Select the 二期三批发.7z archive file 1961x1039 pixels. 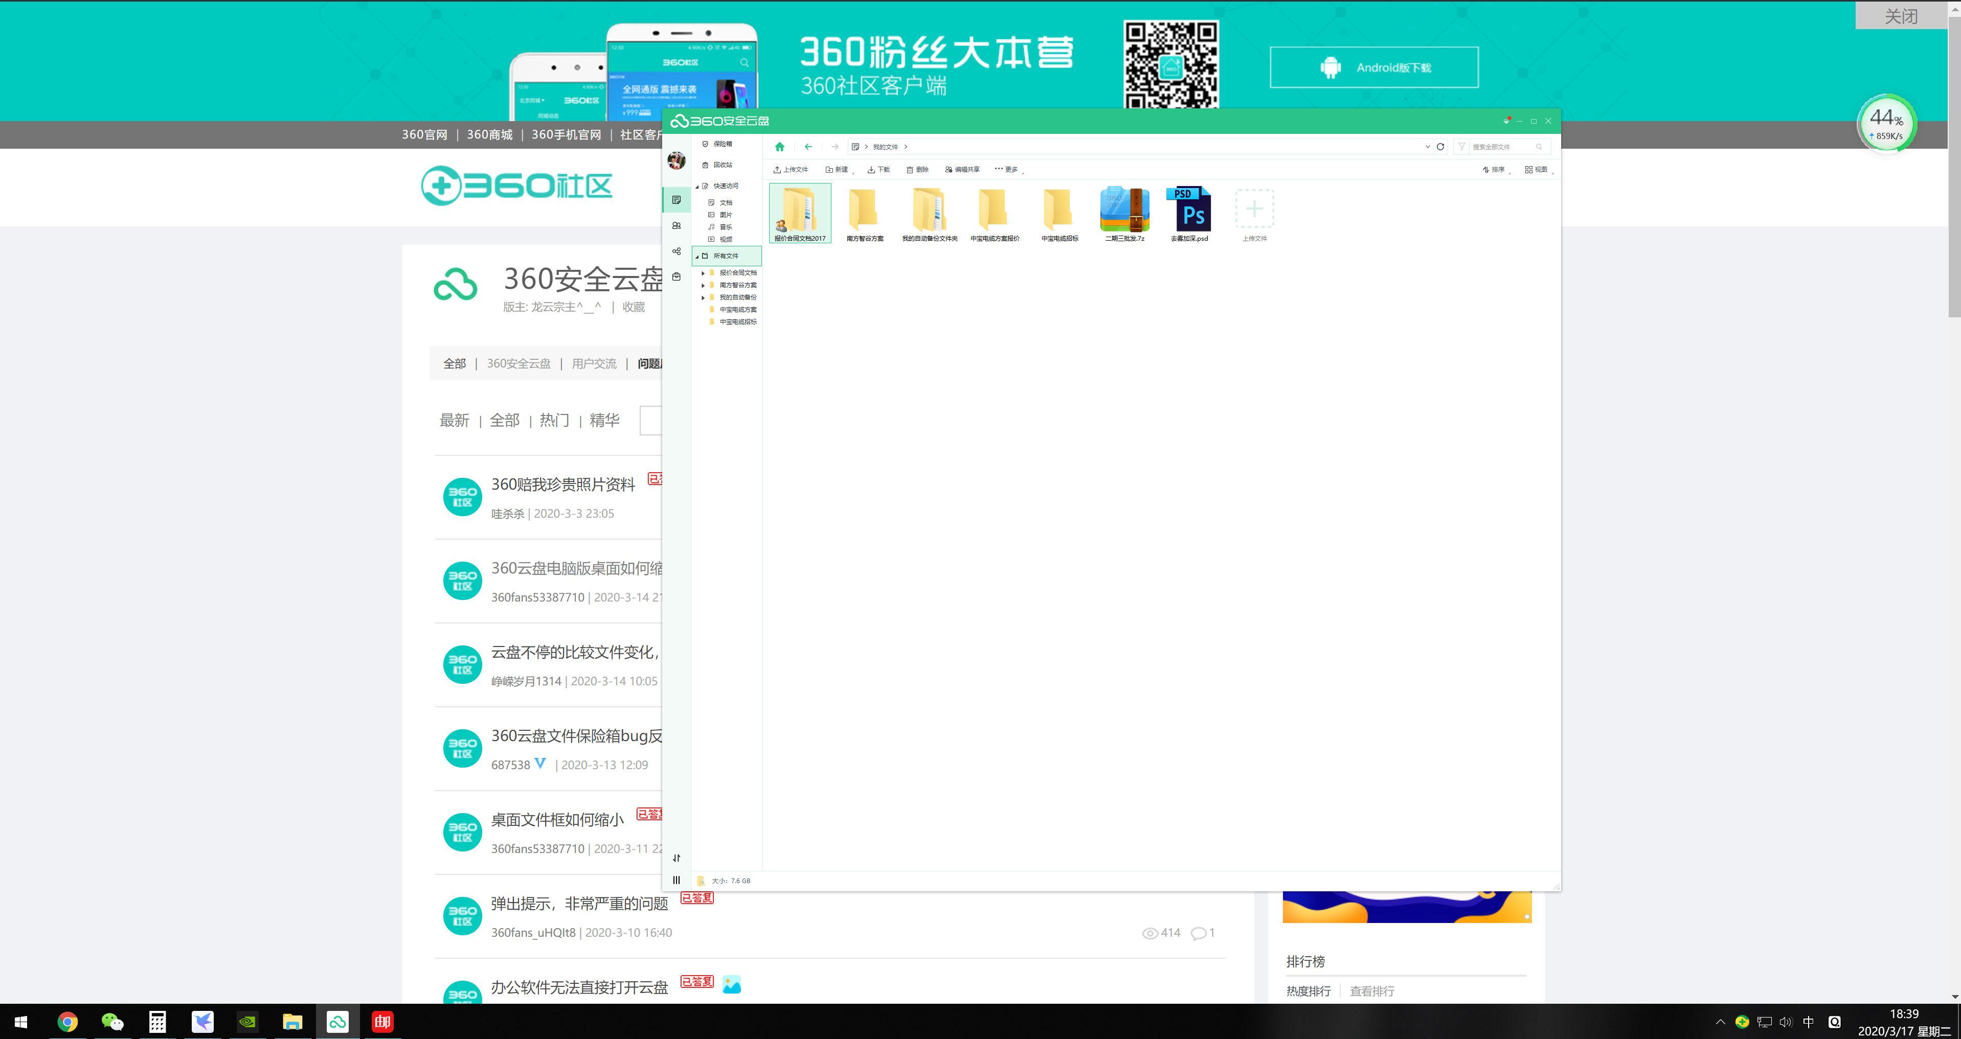point(1124,214)
